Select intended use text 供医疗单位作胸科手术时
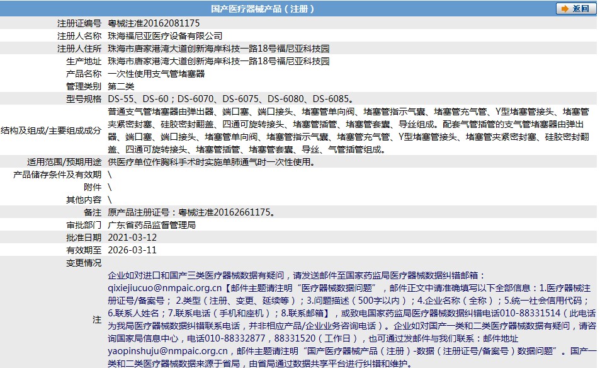600x368 pixels. pyautogui.click(x=213, y=162)
